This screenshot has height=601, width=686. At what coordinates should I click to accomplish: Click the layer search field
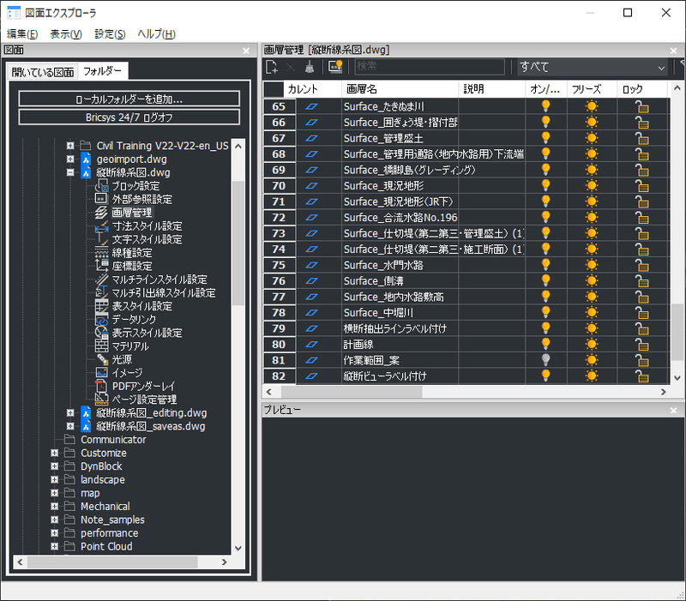coord(430,67)
